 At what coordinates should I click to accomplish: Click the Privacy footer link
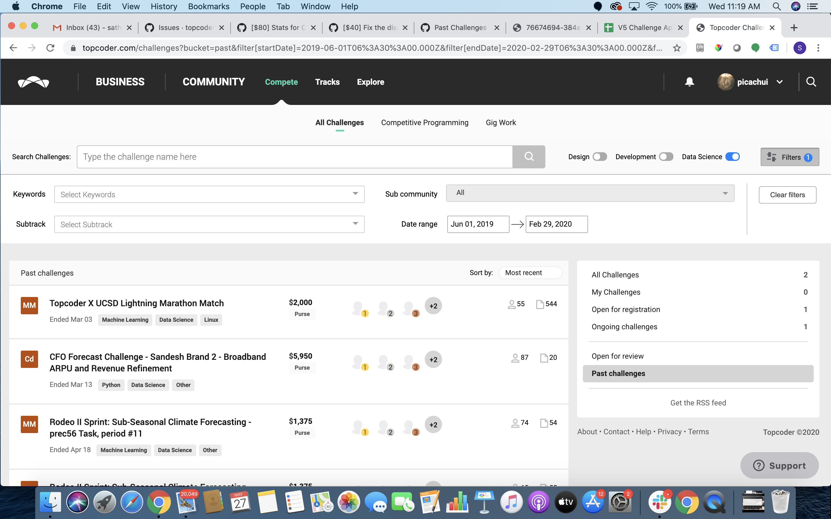669,432
